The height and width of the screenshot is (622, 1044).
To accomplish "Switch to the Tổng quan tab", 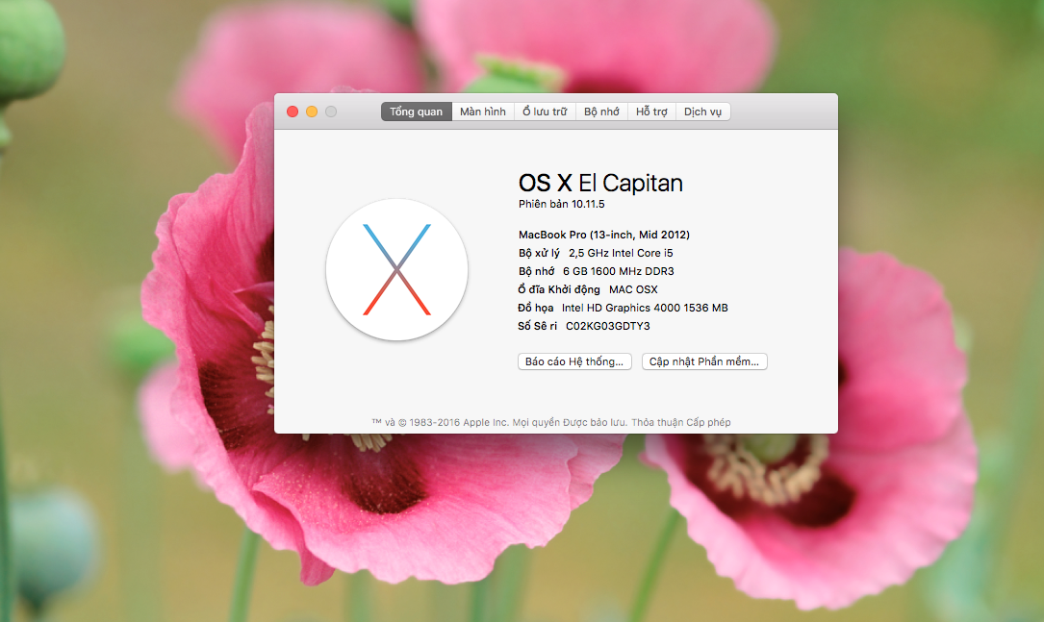I will coord(416,112).
